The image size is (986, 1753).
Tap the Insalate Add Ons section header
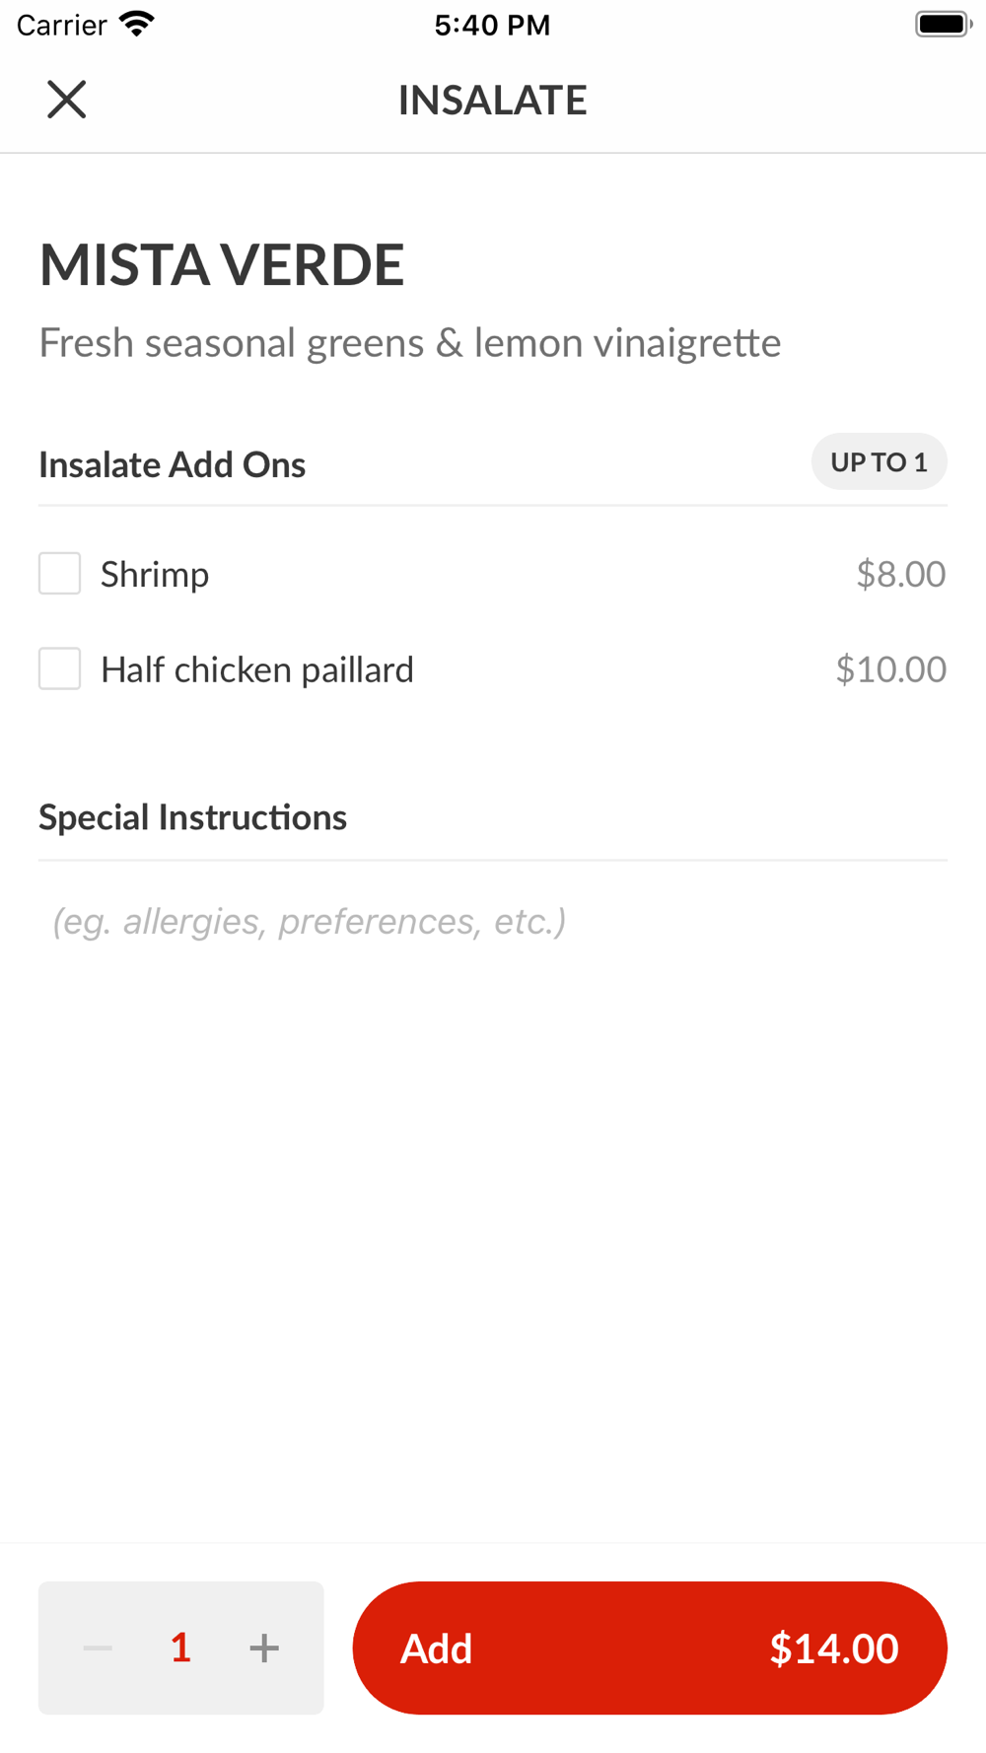pos(173,464)
